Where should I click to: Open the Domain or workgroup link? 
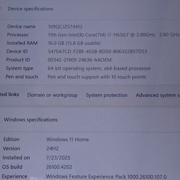coord(52,95)
